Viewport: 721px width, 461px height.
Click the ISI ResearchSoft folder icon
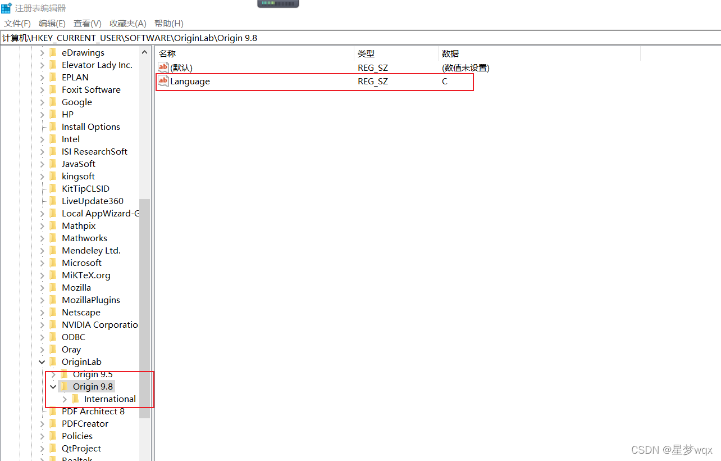53,152
